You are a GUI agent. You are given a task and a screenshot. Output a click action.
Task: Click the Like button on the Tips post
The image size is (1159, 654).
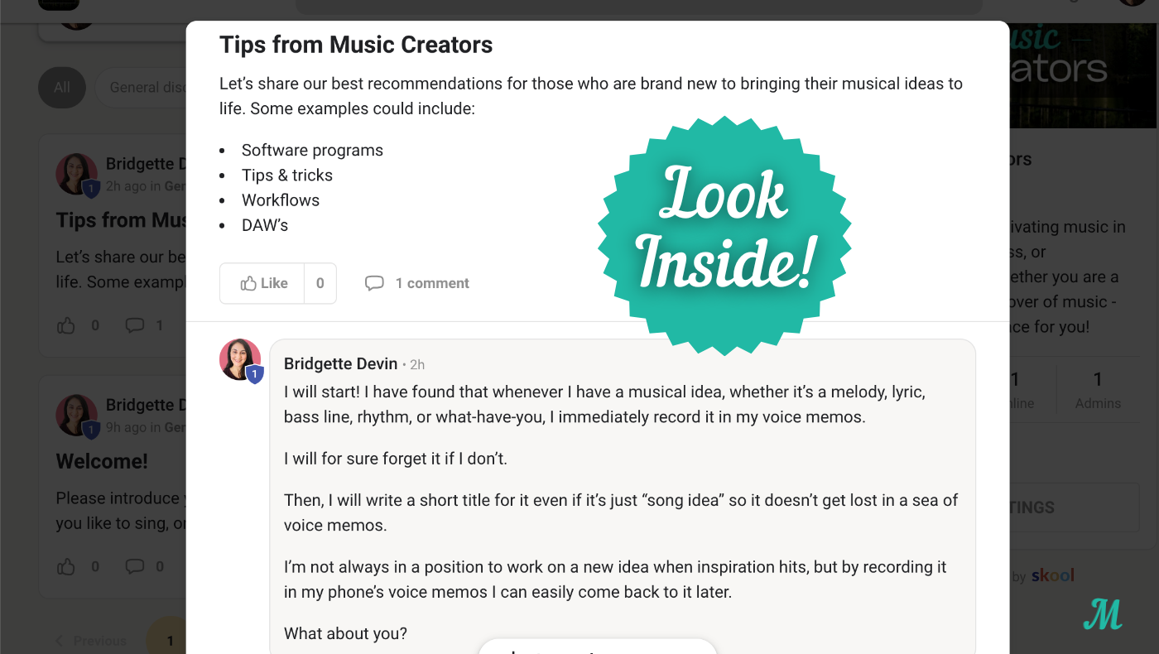point(262,283)
